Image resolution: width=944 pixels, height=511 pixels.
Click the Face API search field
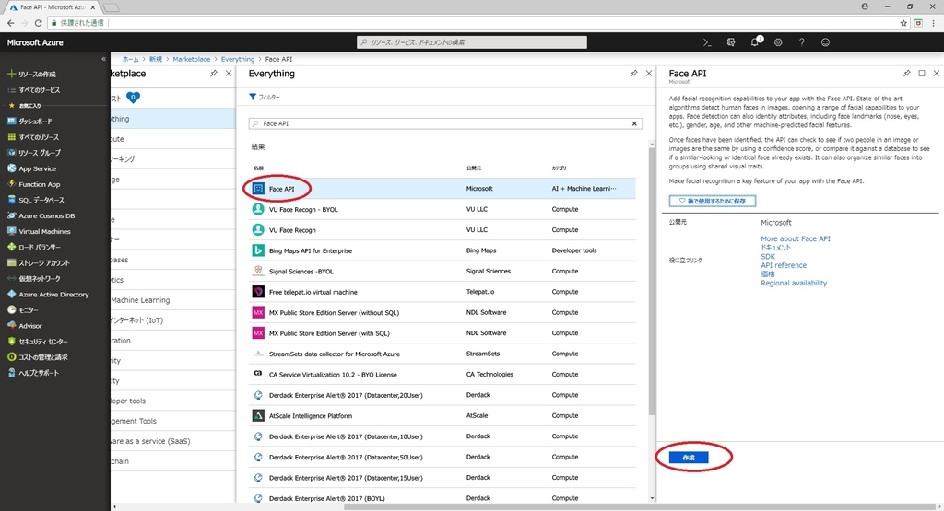click(445, 123)
